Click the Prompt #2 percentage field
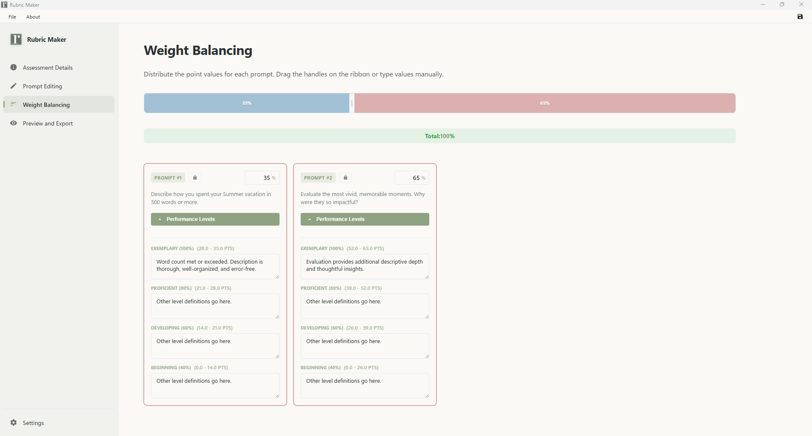The width and height of the screenshot is (812, 436). coord(412,178)
